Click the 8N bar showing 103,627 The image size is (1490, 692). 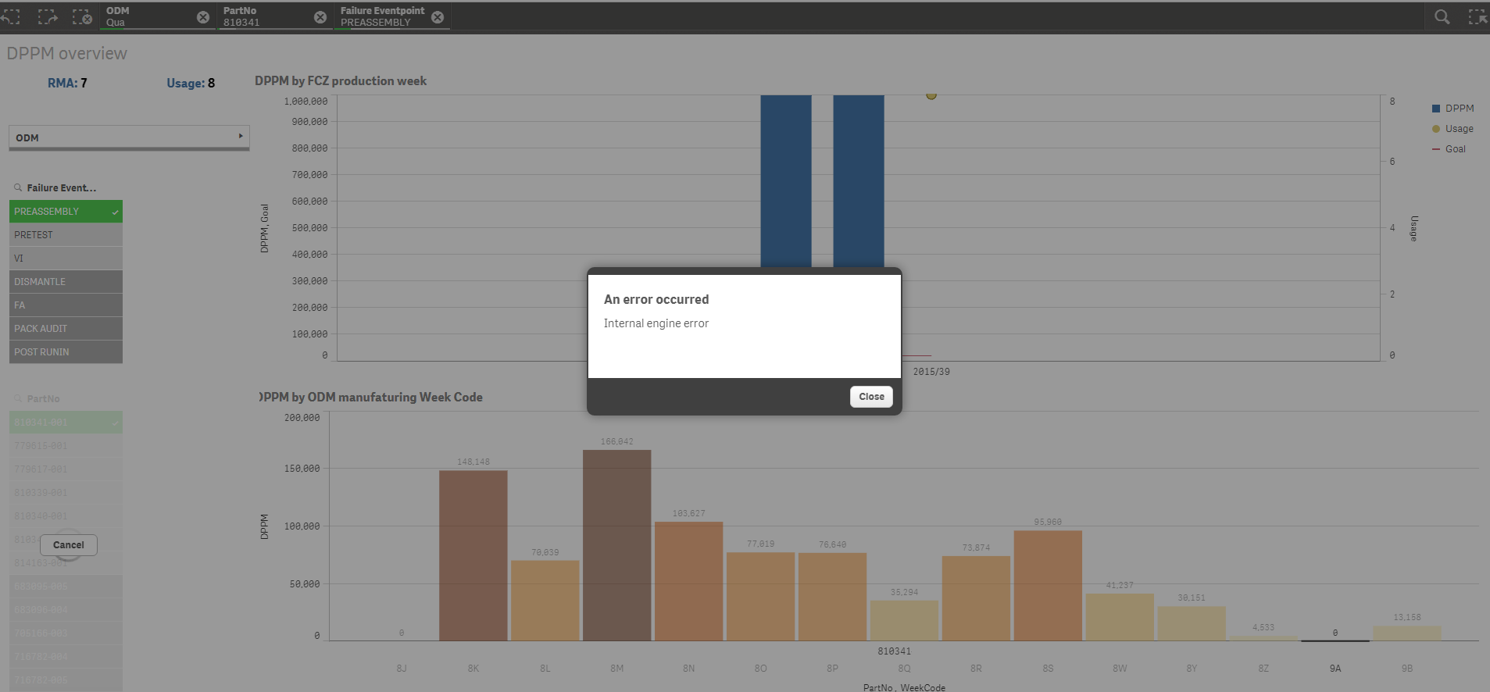(x=689, y=581)
